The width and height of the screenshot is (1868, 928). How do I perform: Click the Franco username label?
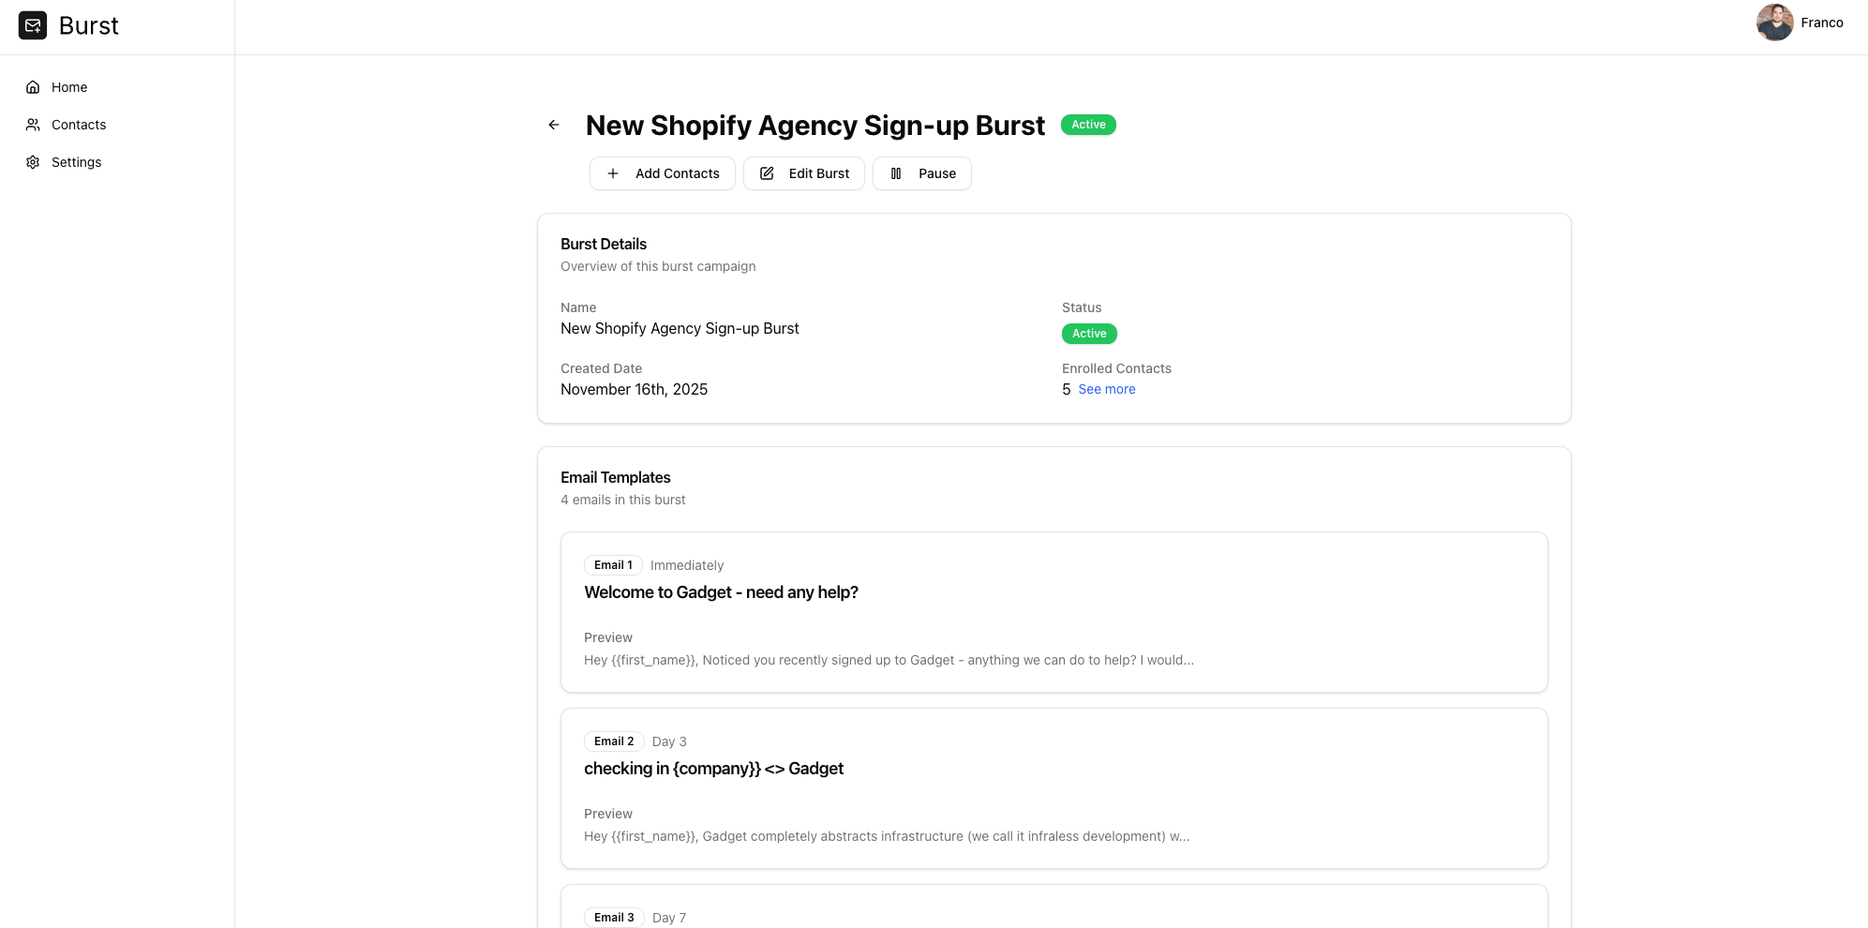click(1822, 22)
